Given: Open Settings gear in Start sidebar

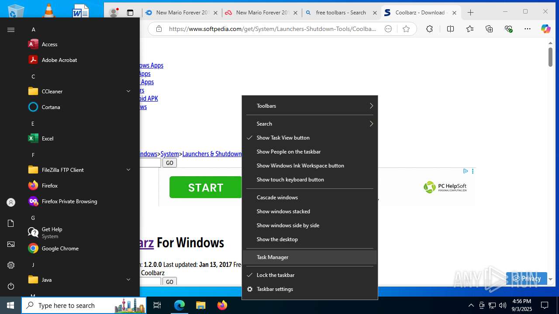Looking at the screenshot, I should [11, 265].
